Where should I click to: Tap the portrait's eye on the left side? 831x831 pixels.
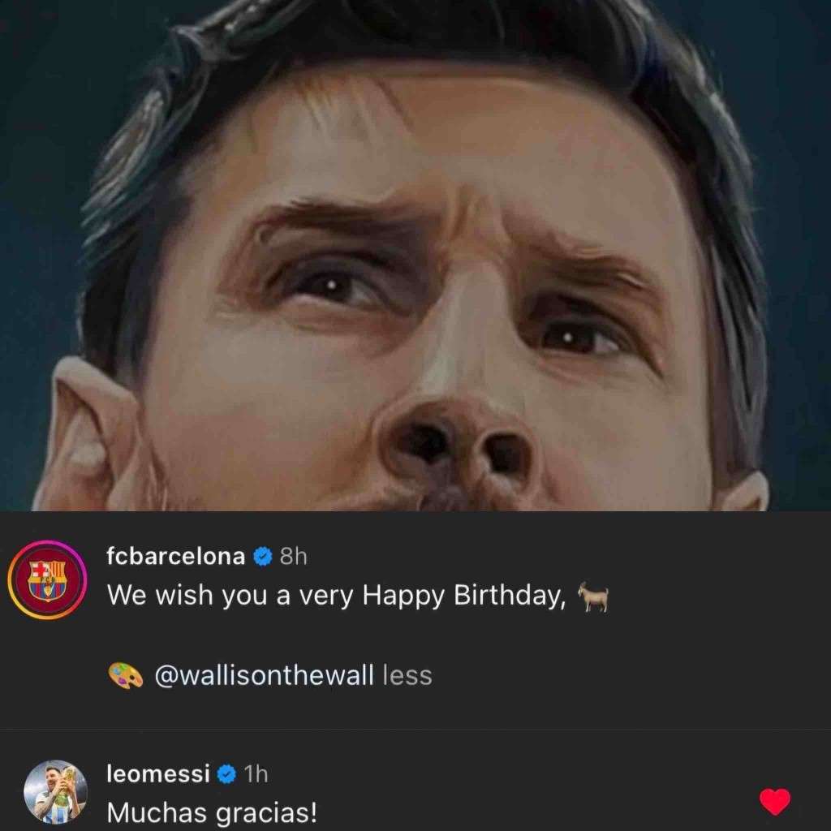[334, 284]
